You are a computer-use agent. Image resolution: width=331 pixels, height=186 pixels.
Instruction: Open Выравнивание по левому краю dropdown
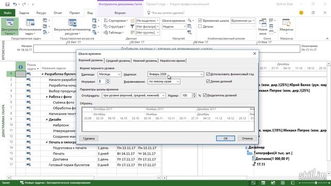click(164, 82)
